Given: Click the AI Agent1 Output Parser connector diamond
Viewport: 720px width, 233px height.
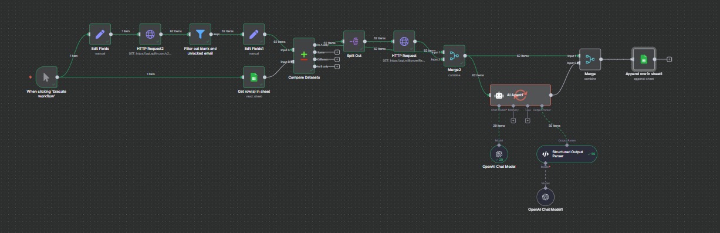Looking at the screenshot, I should pyautogui.click(x=542, y=106).
